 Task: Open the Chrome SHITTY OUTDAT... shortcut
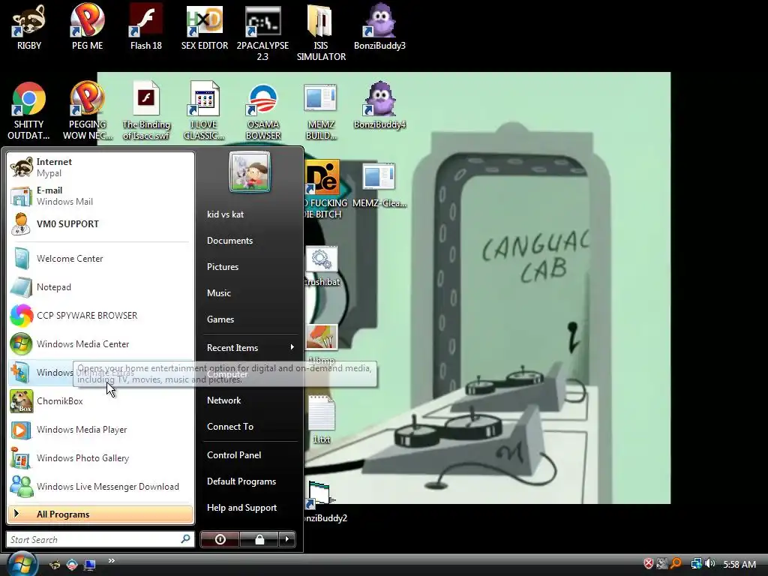28,111
